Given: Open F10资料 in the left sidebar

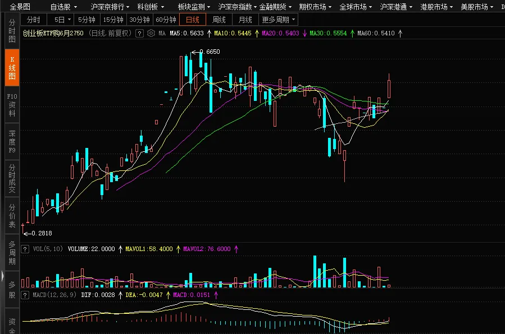Looking at the screenshot, I should tap(12, 105).
